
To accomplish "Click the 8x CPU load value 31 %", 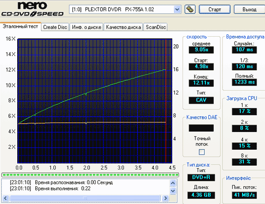I will click(244, 162).
